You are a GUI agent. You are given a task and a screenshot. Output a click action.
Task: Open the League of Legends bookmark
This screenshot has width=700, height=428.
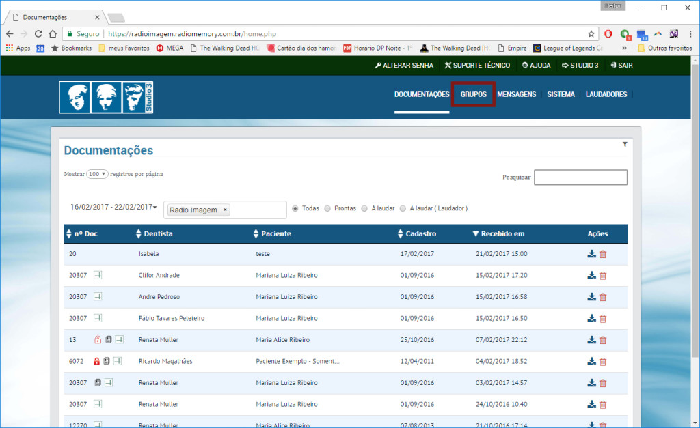pos(568,48)
